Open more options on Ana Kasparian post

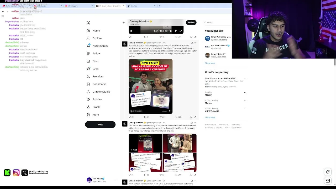[x=195, y=43]
